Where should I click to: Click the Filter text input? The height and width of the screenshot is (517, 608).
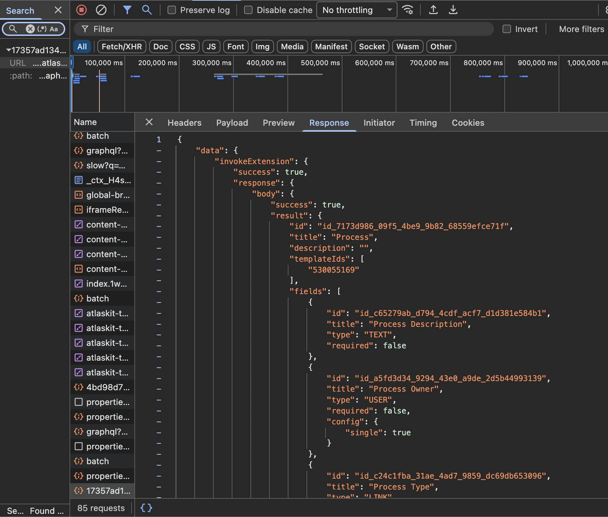(284, 29)
